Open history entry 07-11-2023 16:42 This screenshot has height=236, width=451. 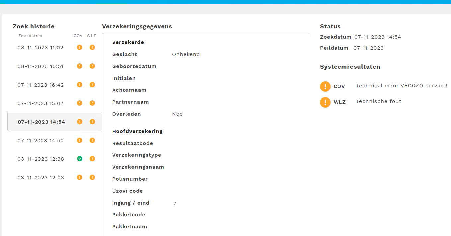pyautogui.click(x=40, y=85)
